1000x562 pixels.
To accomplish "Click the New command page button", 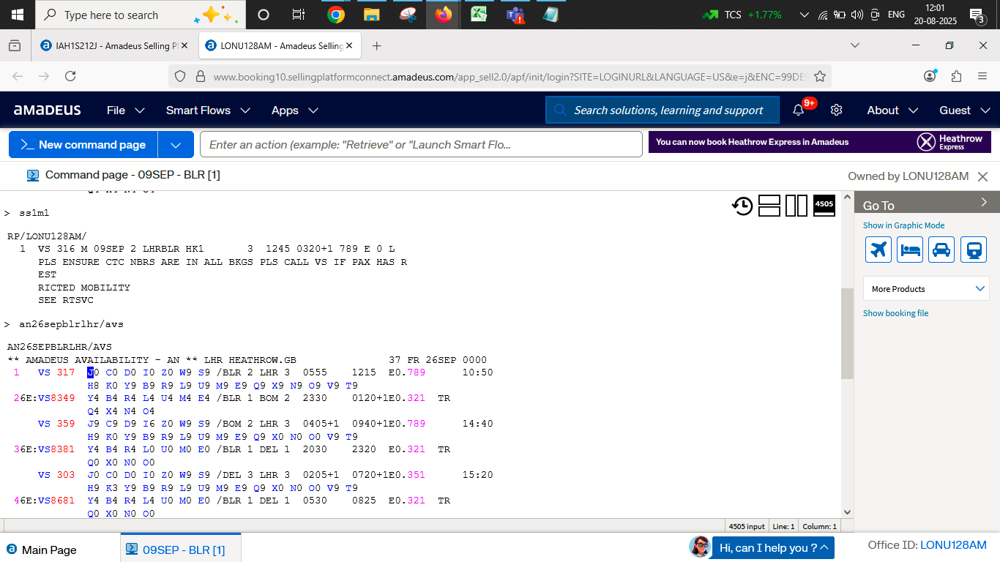I will click(x=83, y=145).
